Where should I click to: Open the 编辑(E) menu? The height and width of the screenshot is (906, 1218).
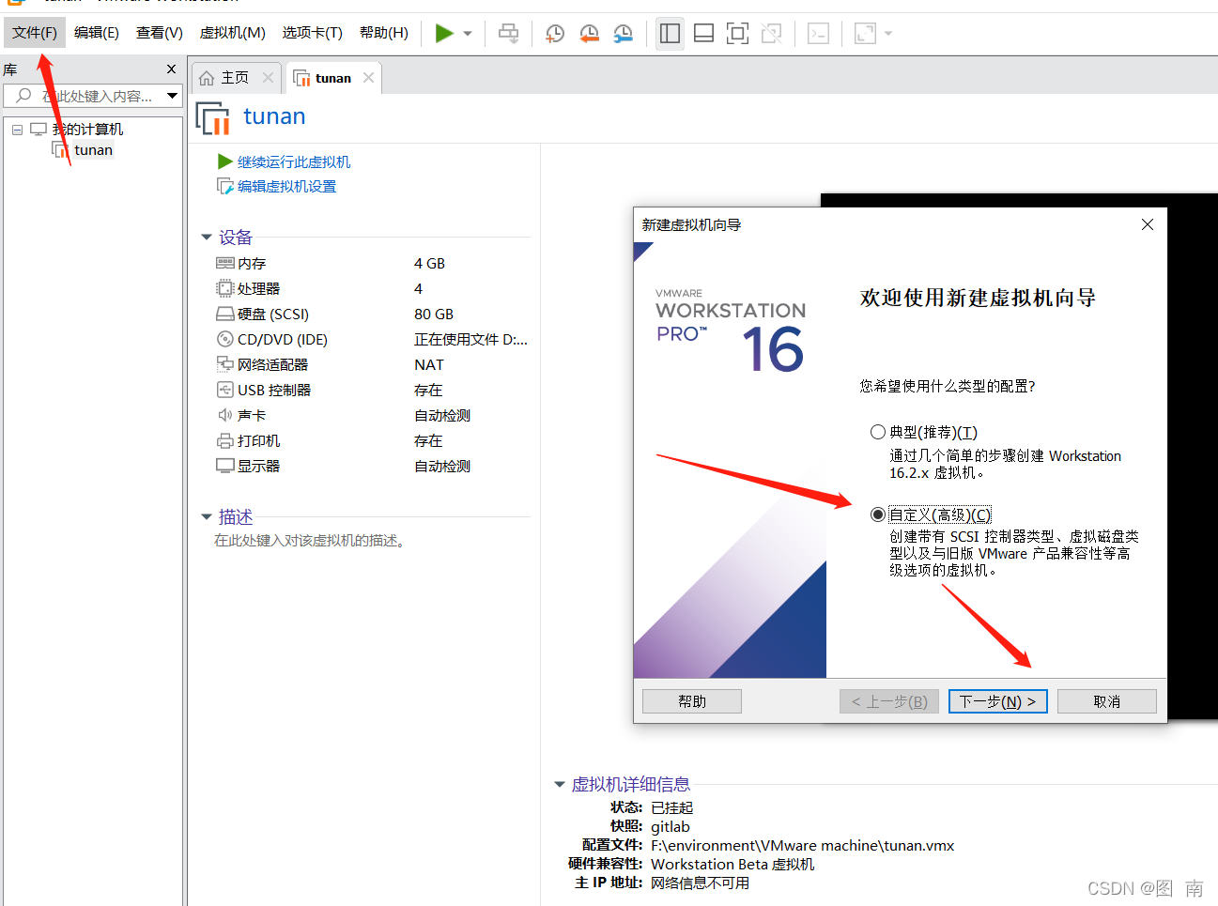tap(97, 33)
